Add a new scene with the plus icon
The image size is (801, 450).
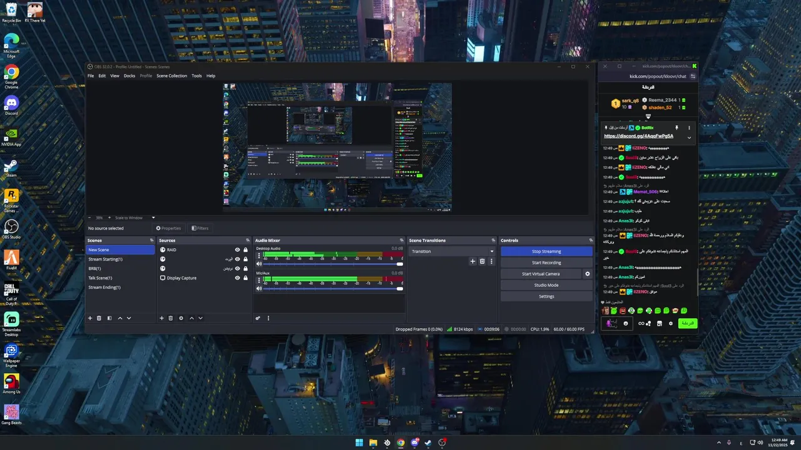pyautogui.click(x=89, y=318)
